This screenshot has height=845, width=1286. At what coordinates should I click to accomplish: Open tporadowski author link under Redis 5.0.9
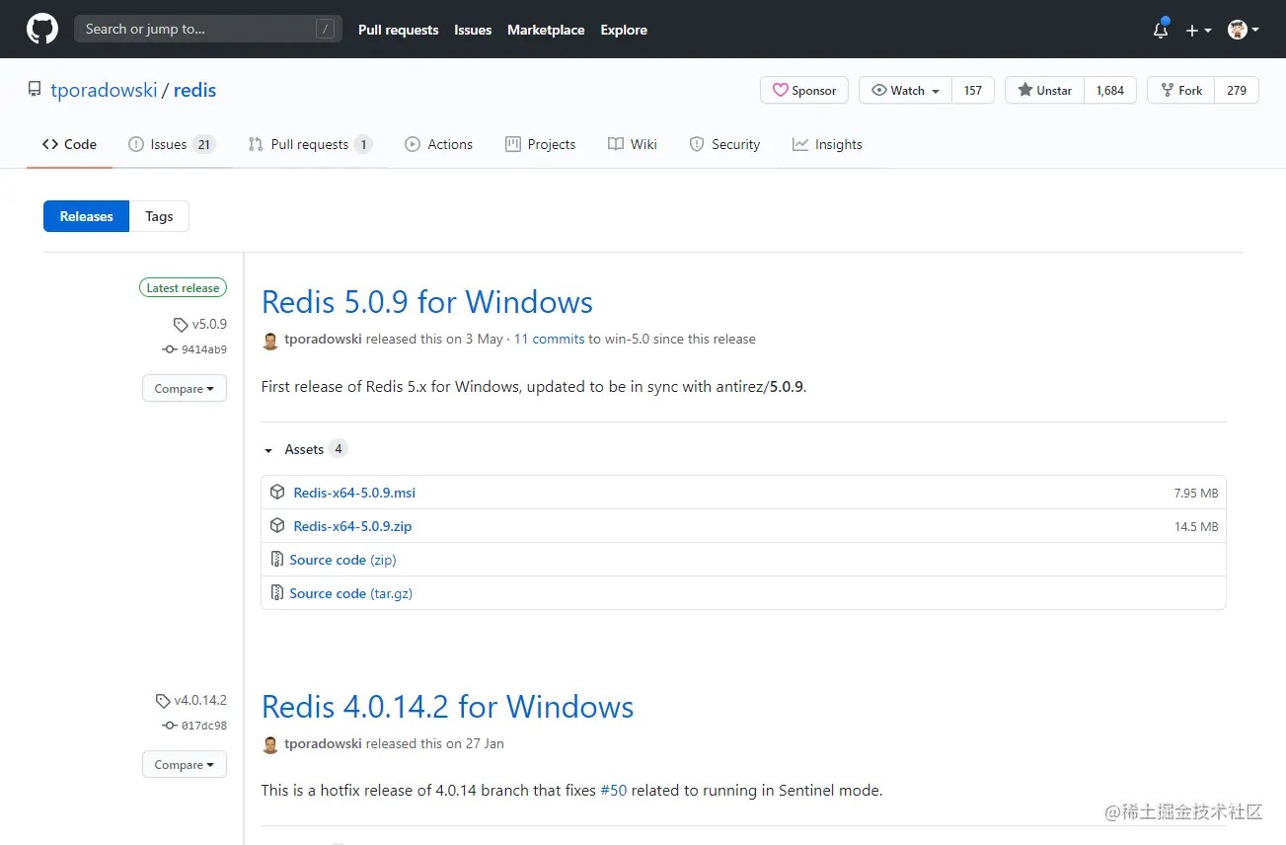coord(323,339)
